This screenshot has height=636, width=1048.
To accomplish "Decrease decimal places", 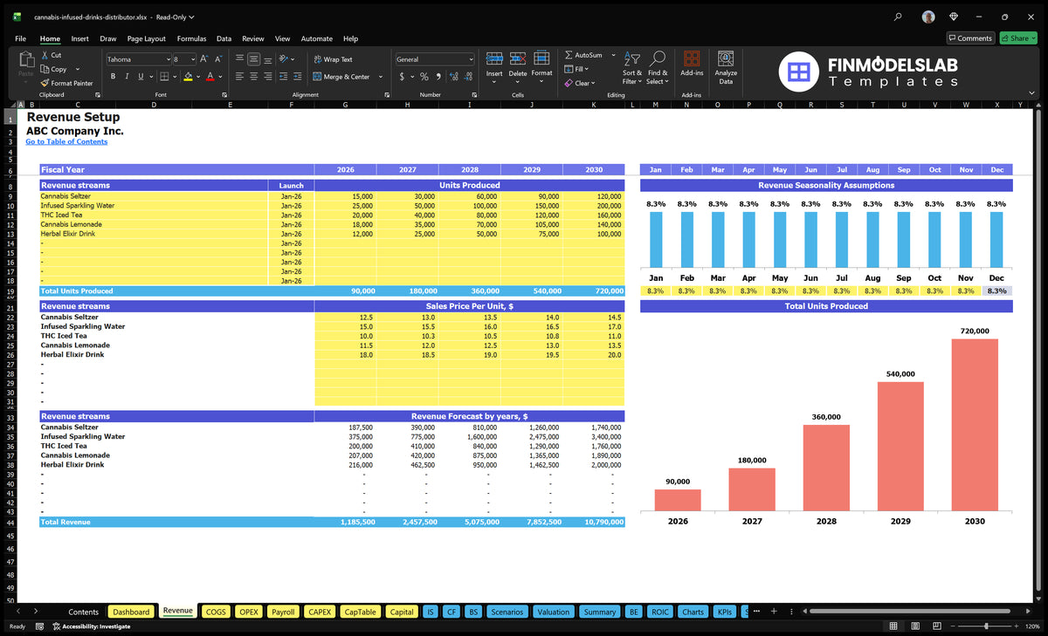I will pyautogui.click(x=468, y=77).
